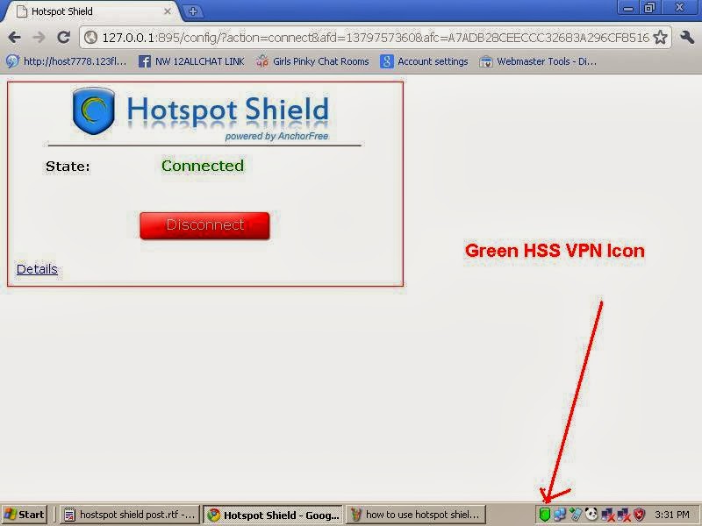Click the address bar URL field
The width and height of the screenshot is (702, 526).
[x=376, y=38]
